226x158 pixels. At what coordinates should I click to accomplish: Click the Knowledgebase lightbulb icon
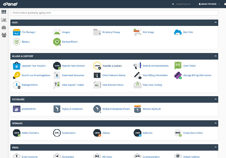click(x=17, y=75)
